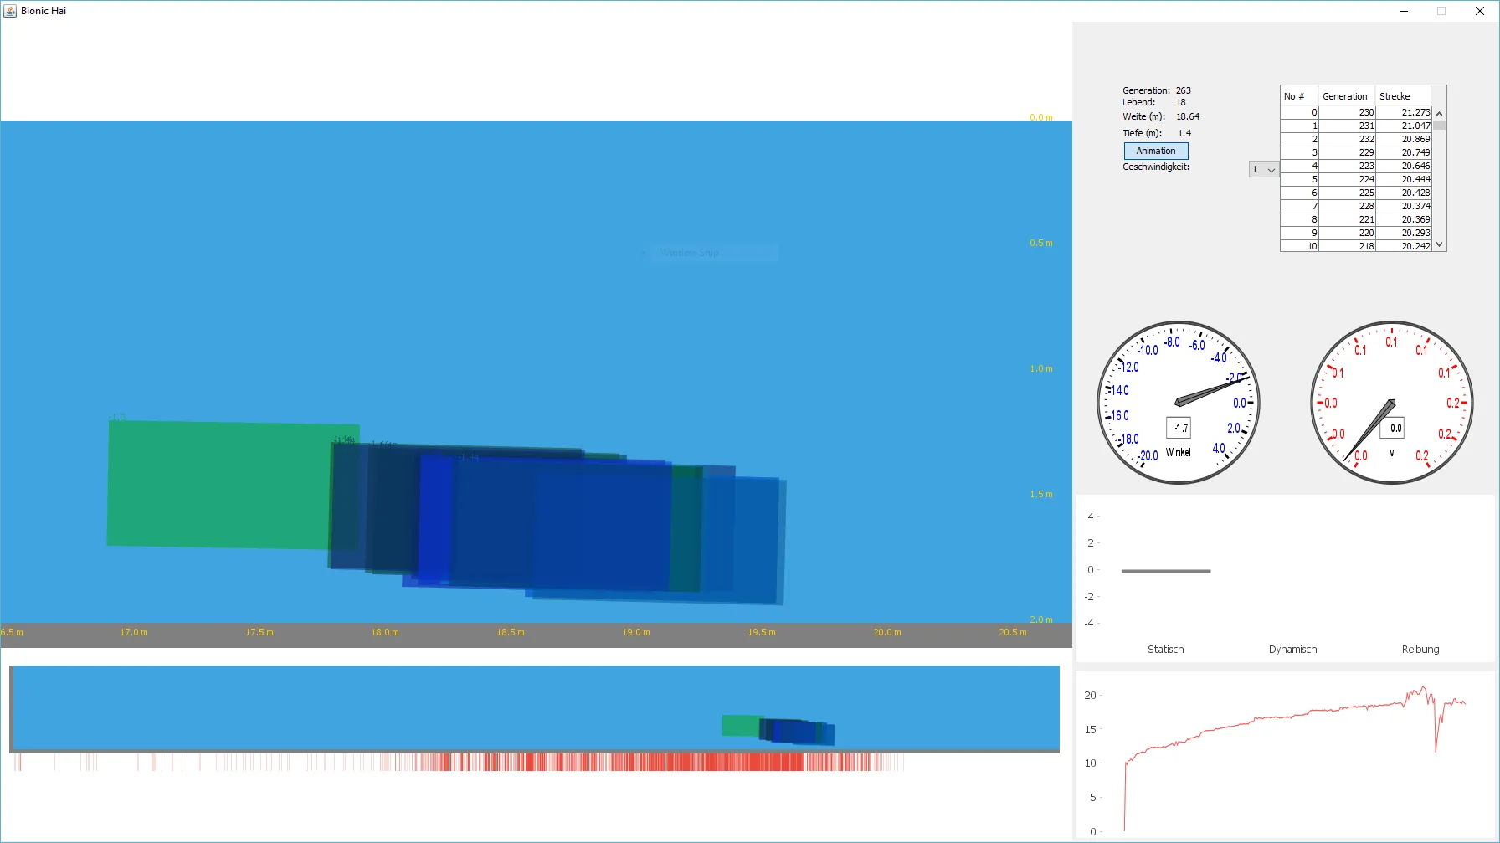
Task: Sort the table by the Strecke column header
Action: [x=1396, y=95]
